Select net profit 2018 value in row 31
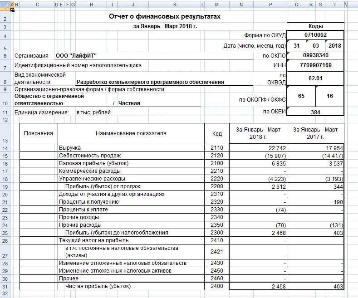The image size is (358, 298). pyautogui.click(x=258, y=286)
